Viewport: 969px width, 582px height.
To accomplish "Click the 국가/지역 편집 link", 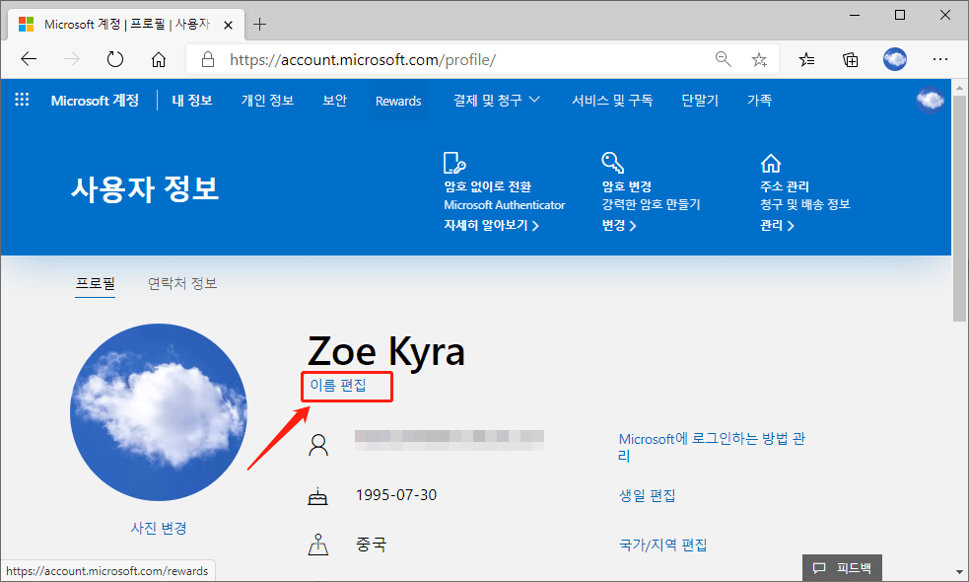I will [x=662, y=545].
